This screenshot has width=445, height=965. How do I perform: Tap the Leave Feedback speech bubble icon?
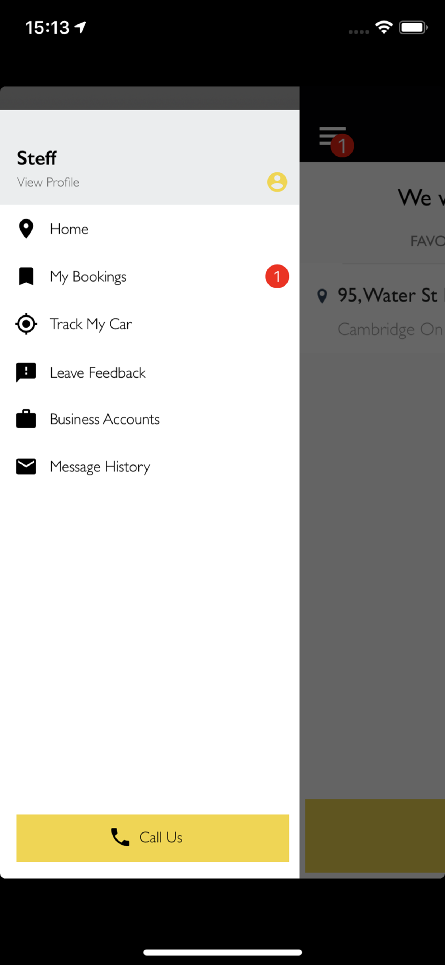pyautogui.click(x=26, y=372)
